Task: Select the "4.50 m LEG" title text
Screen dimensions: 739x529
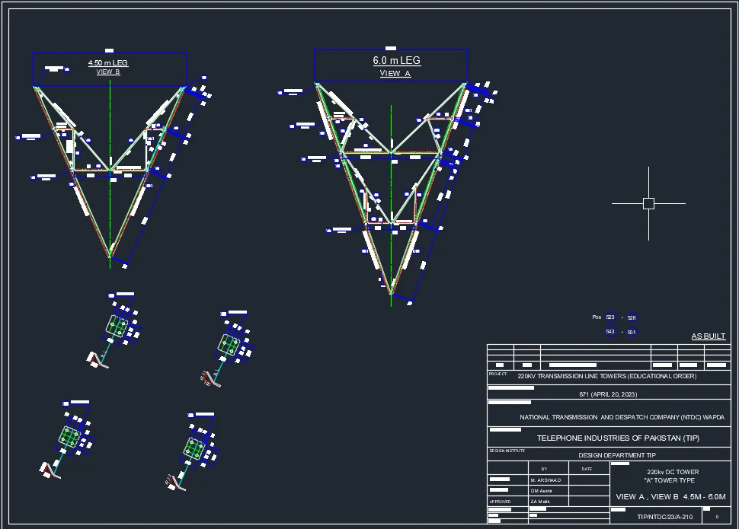Action: click(x=108, y=62)
